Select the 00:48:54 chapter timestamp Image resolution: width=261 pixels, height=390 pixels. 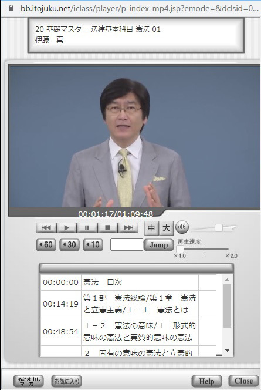pyautogui.click(x=60, y=331)
